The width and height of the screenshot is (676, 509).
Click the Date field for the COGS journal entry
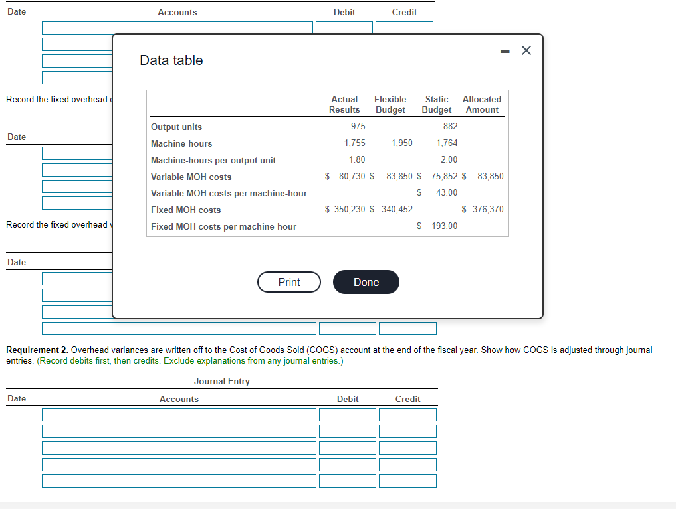tap(20, 414)
